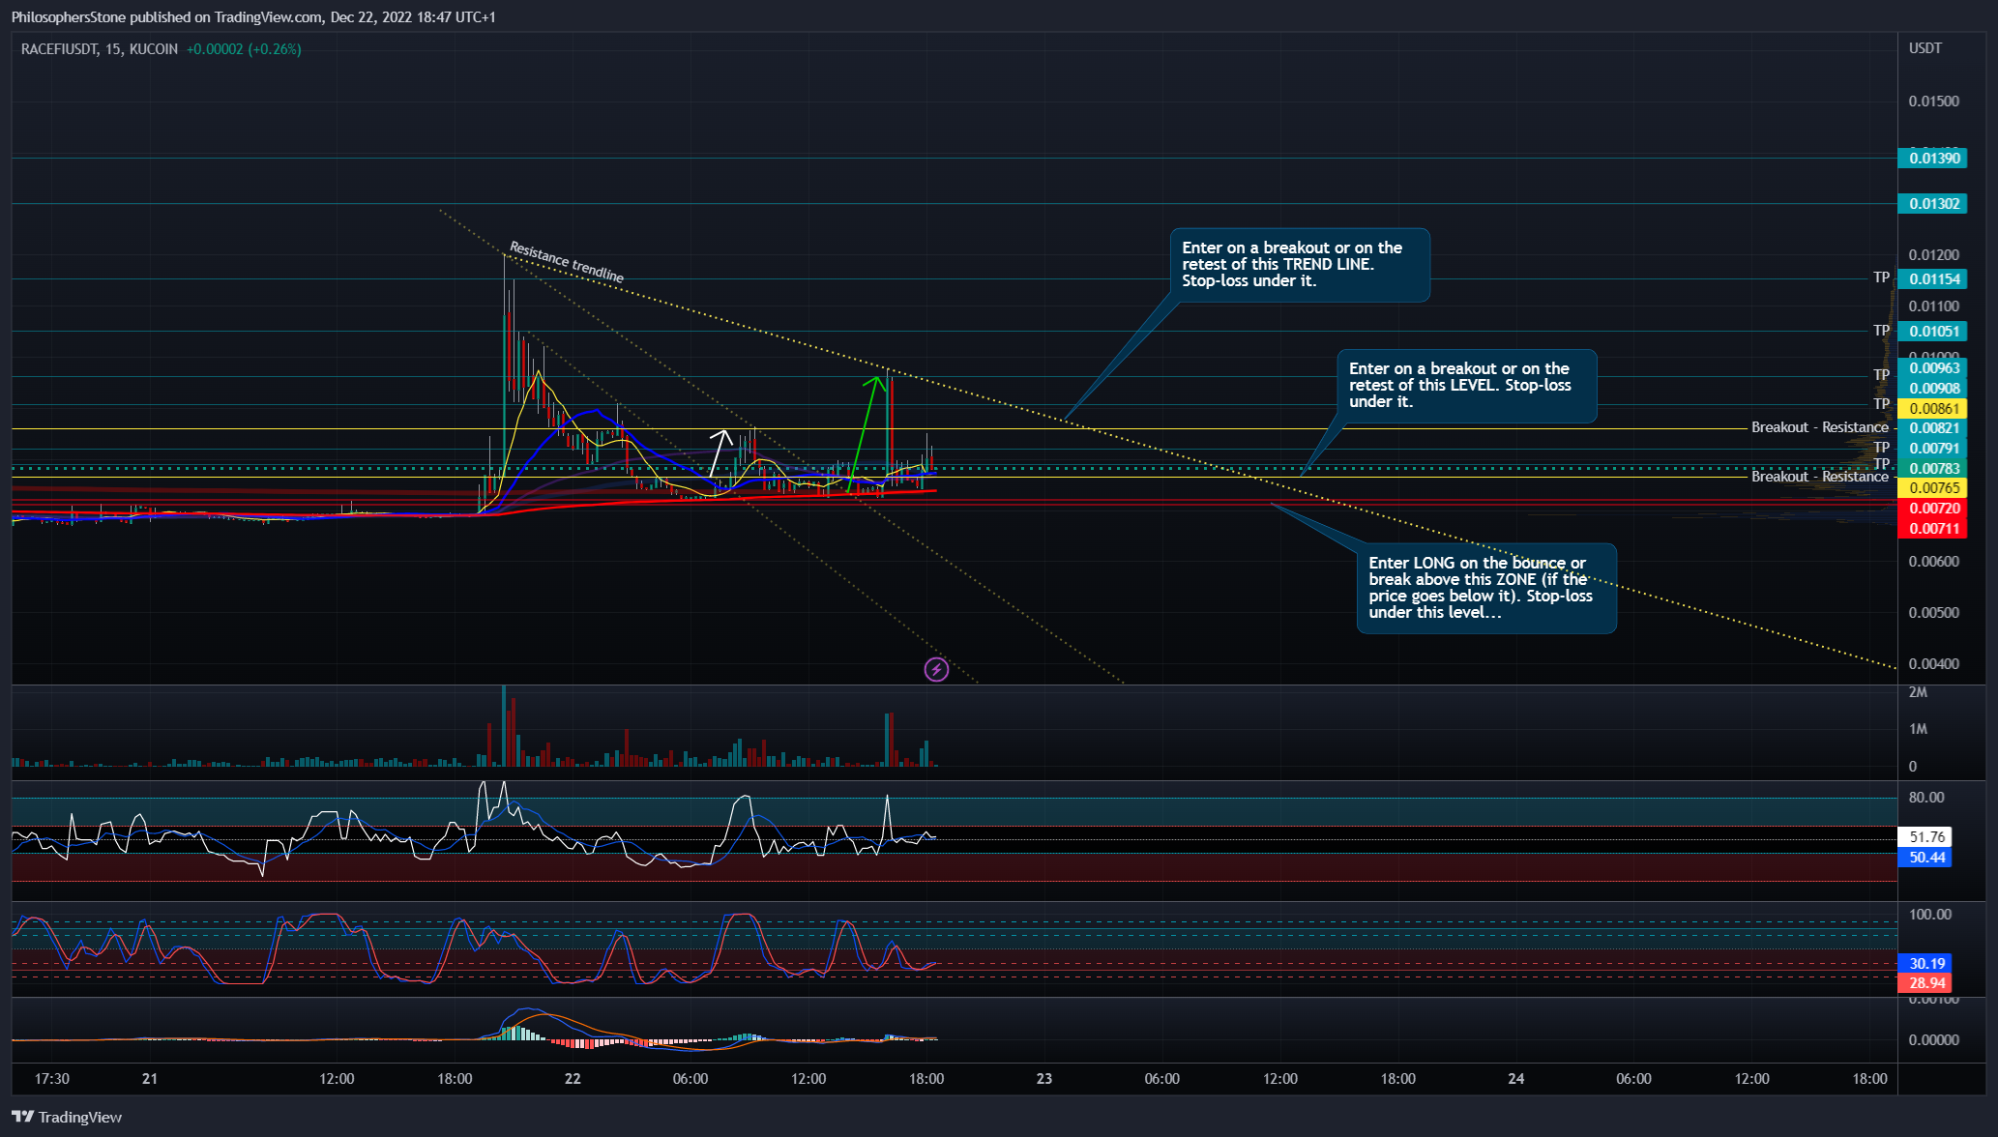Image resolution: width=1998 pixels, height=1137 pixels.
Task: Click the date 21 on the time axis
Action: tap(149, 1079)
